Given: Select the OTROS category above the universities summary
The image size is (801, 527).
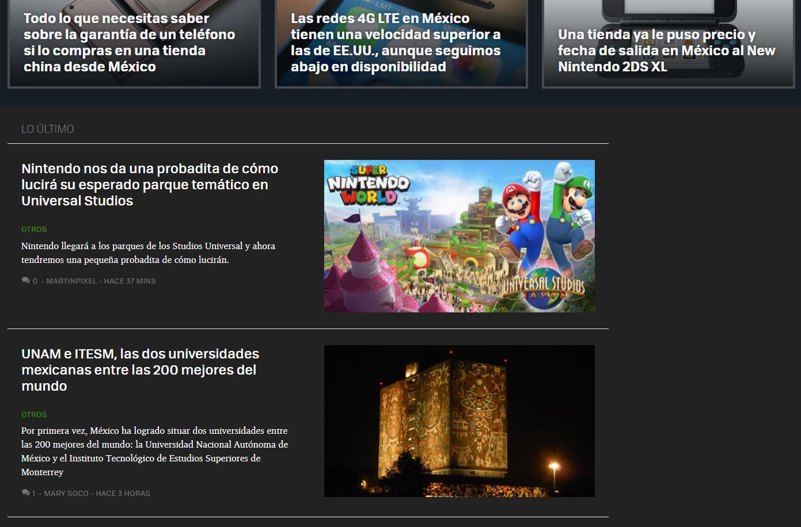Looking at the screenshot, I should point(34,414).
